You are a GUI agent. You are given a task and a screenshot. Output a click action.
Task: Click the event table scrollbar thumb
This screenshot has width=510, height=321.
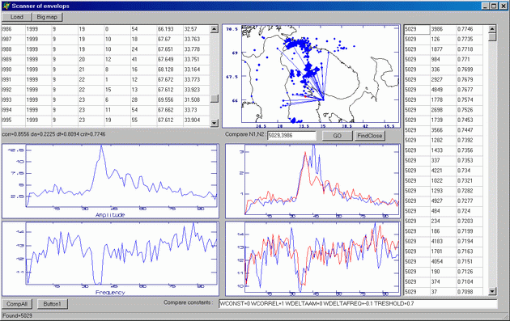pyautogui.click(x=214, y=99)
